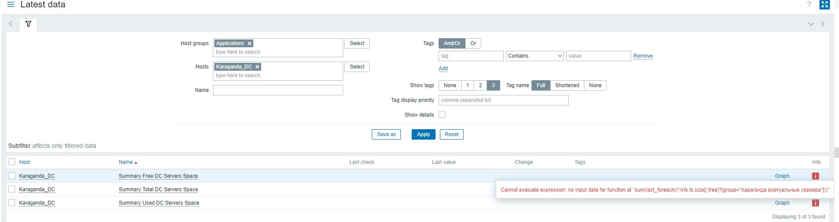Open error info icon for Summary Free row
Image resolution: width=839 pixels, height=222 pixels.
click(x=815, y=176)
